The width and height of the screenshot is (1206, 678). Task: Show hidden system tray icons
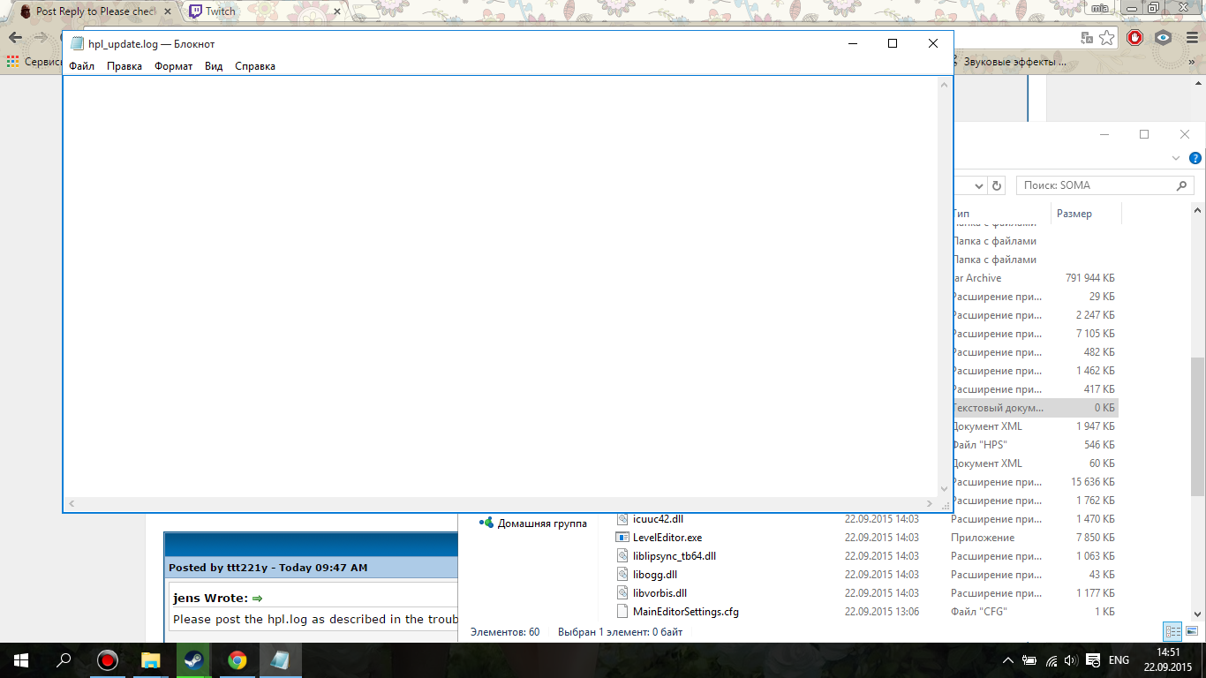(x=1008, y=660)
